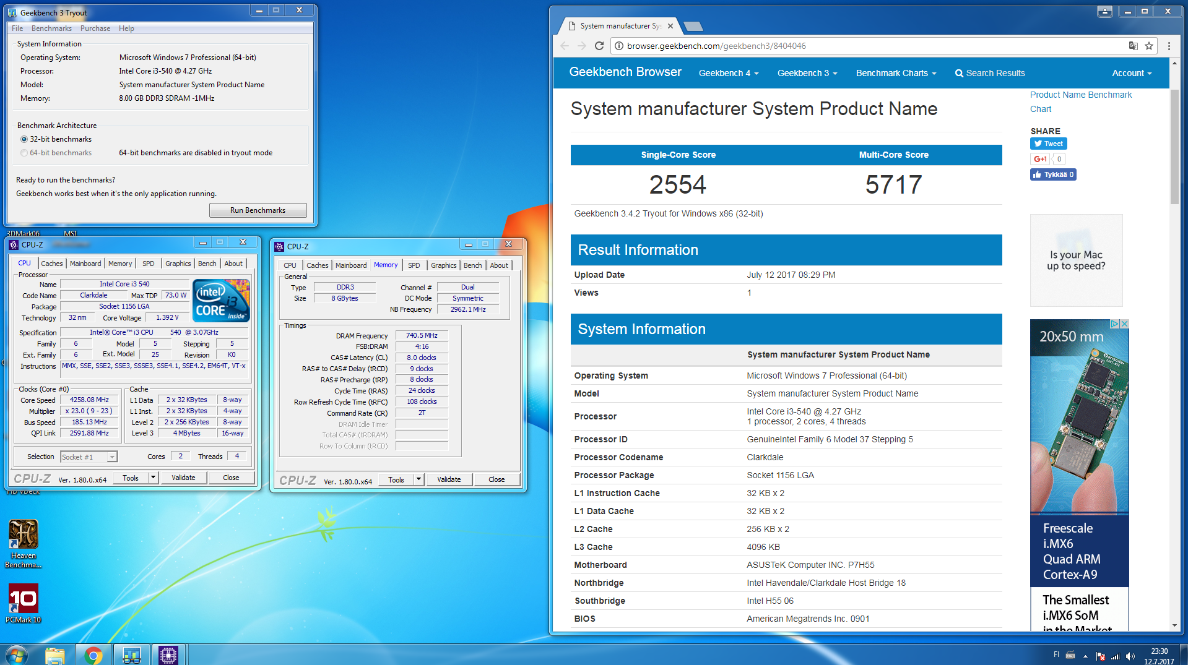Open the Geekbench Help menu

click(126, 28)
